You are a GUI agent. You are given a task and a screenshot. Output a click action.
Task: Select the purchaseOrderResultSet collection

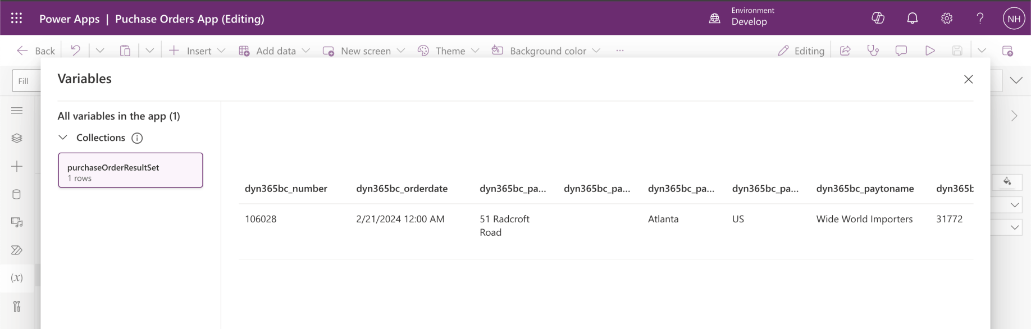click(x=130, y=170)
